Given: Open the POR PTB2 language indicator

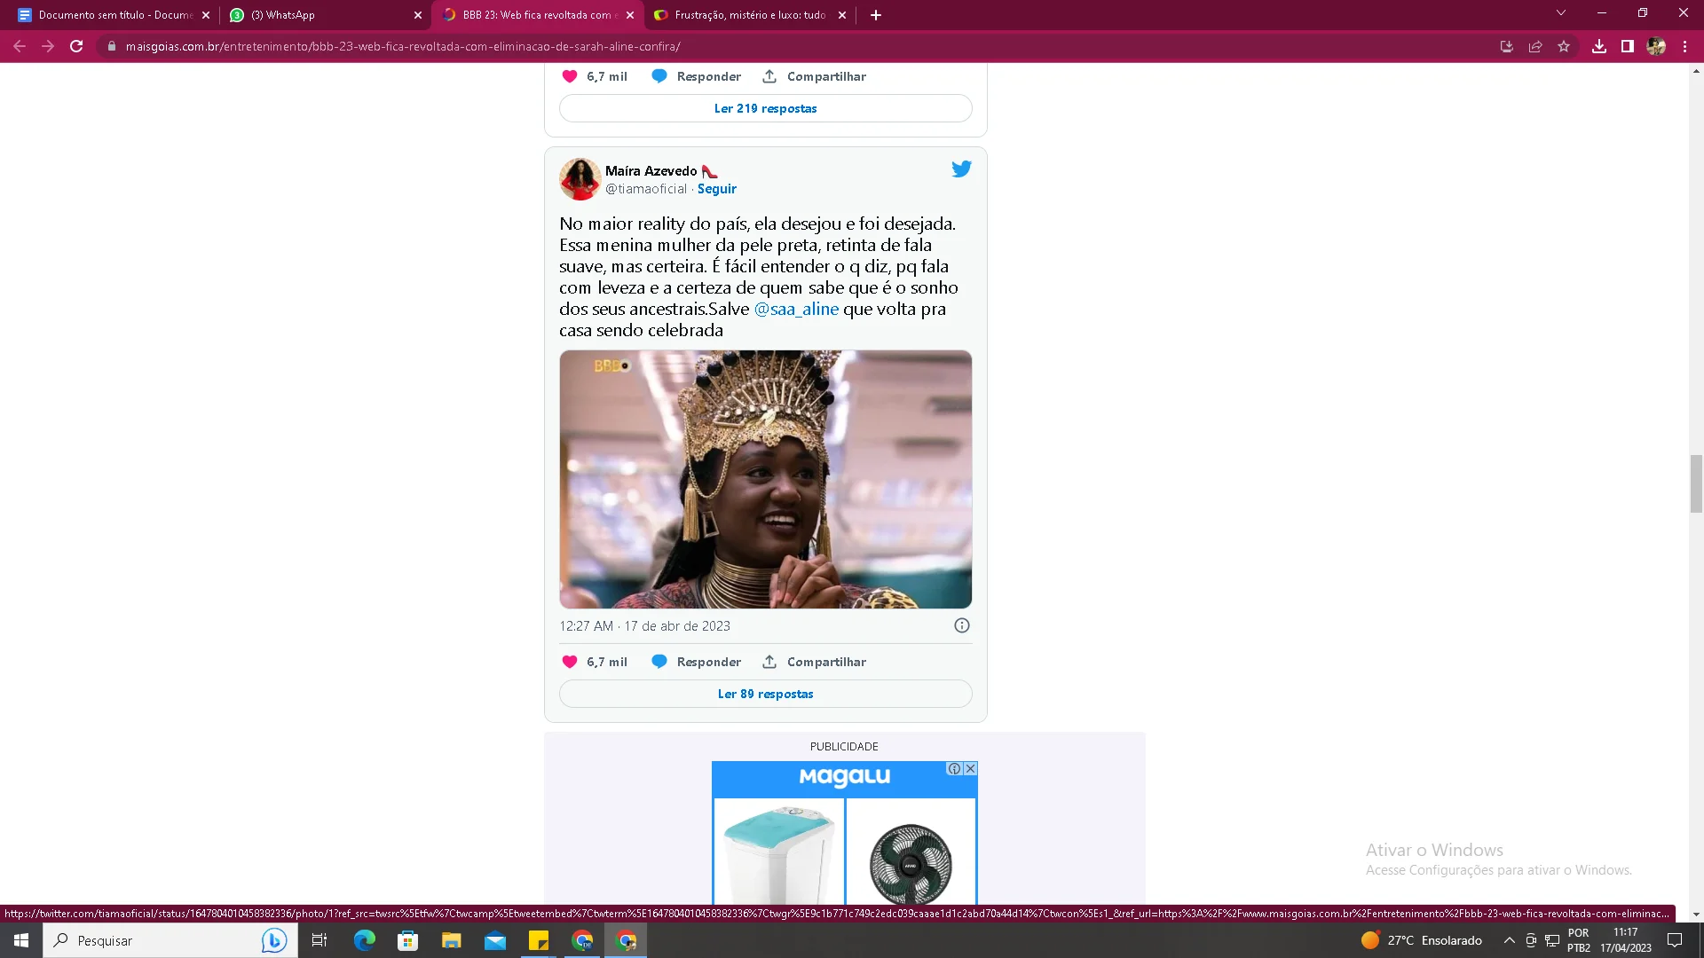Looking at the screenshot, I should [1579, 940].
